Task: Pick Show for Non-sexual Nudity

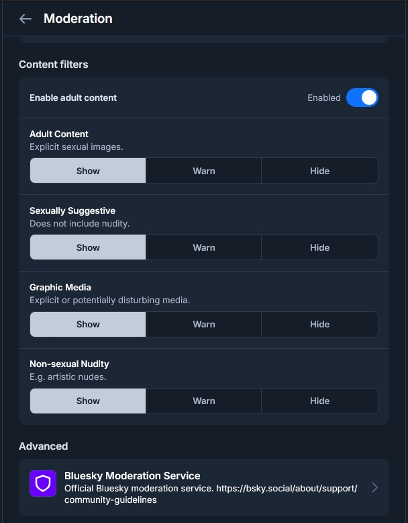Action: (88, 401)
